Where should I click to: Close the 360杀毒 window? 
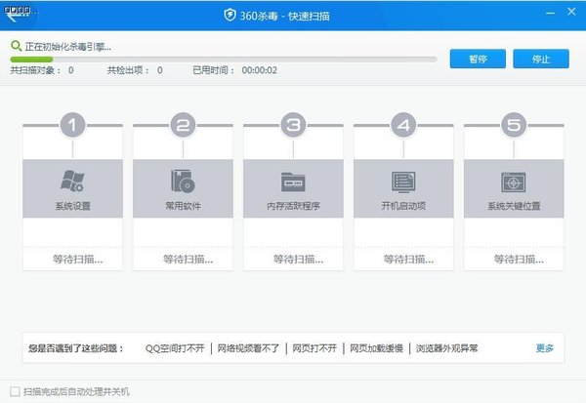571,12
